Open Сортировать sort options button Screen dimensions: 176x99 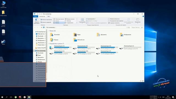coord(82,21)
